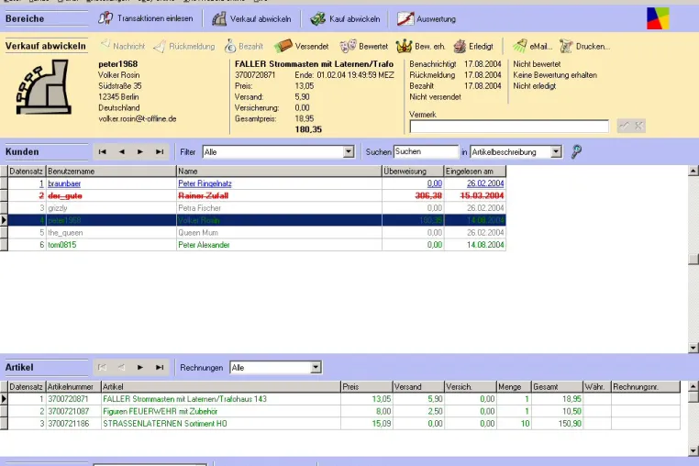
Task: Sort by Preis column header
Action: pyautogui.click(x=366, y=387)
